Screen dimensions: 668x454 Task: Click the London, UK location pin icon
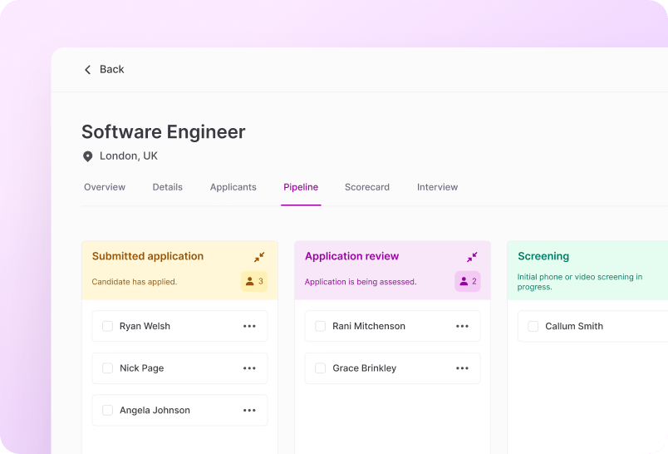(x=87, y=156)
